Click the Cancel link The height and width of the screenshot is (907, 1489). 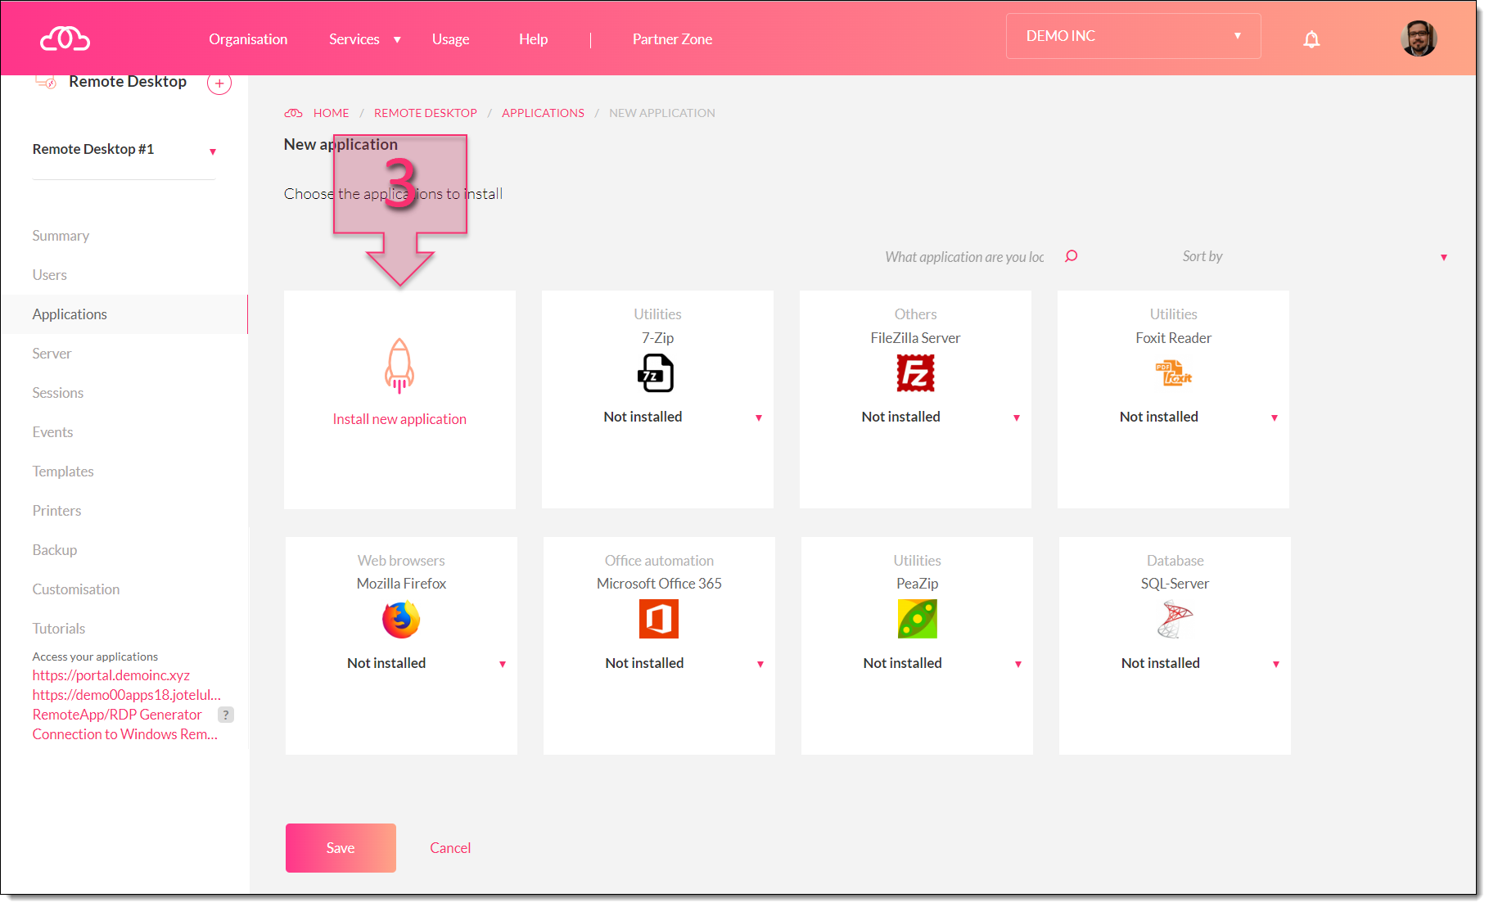click(450, 848)
